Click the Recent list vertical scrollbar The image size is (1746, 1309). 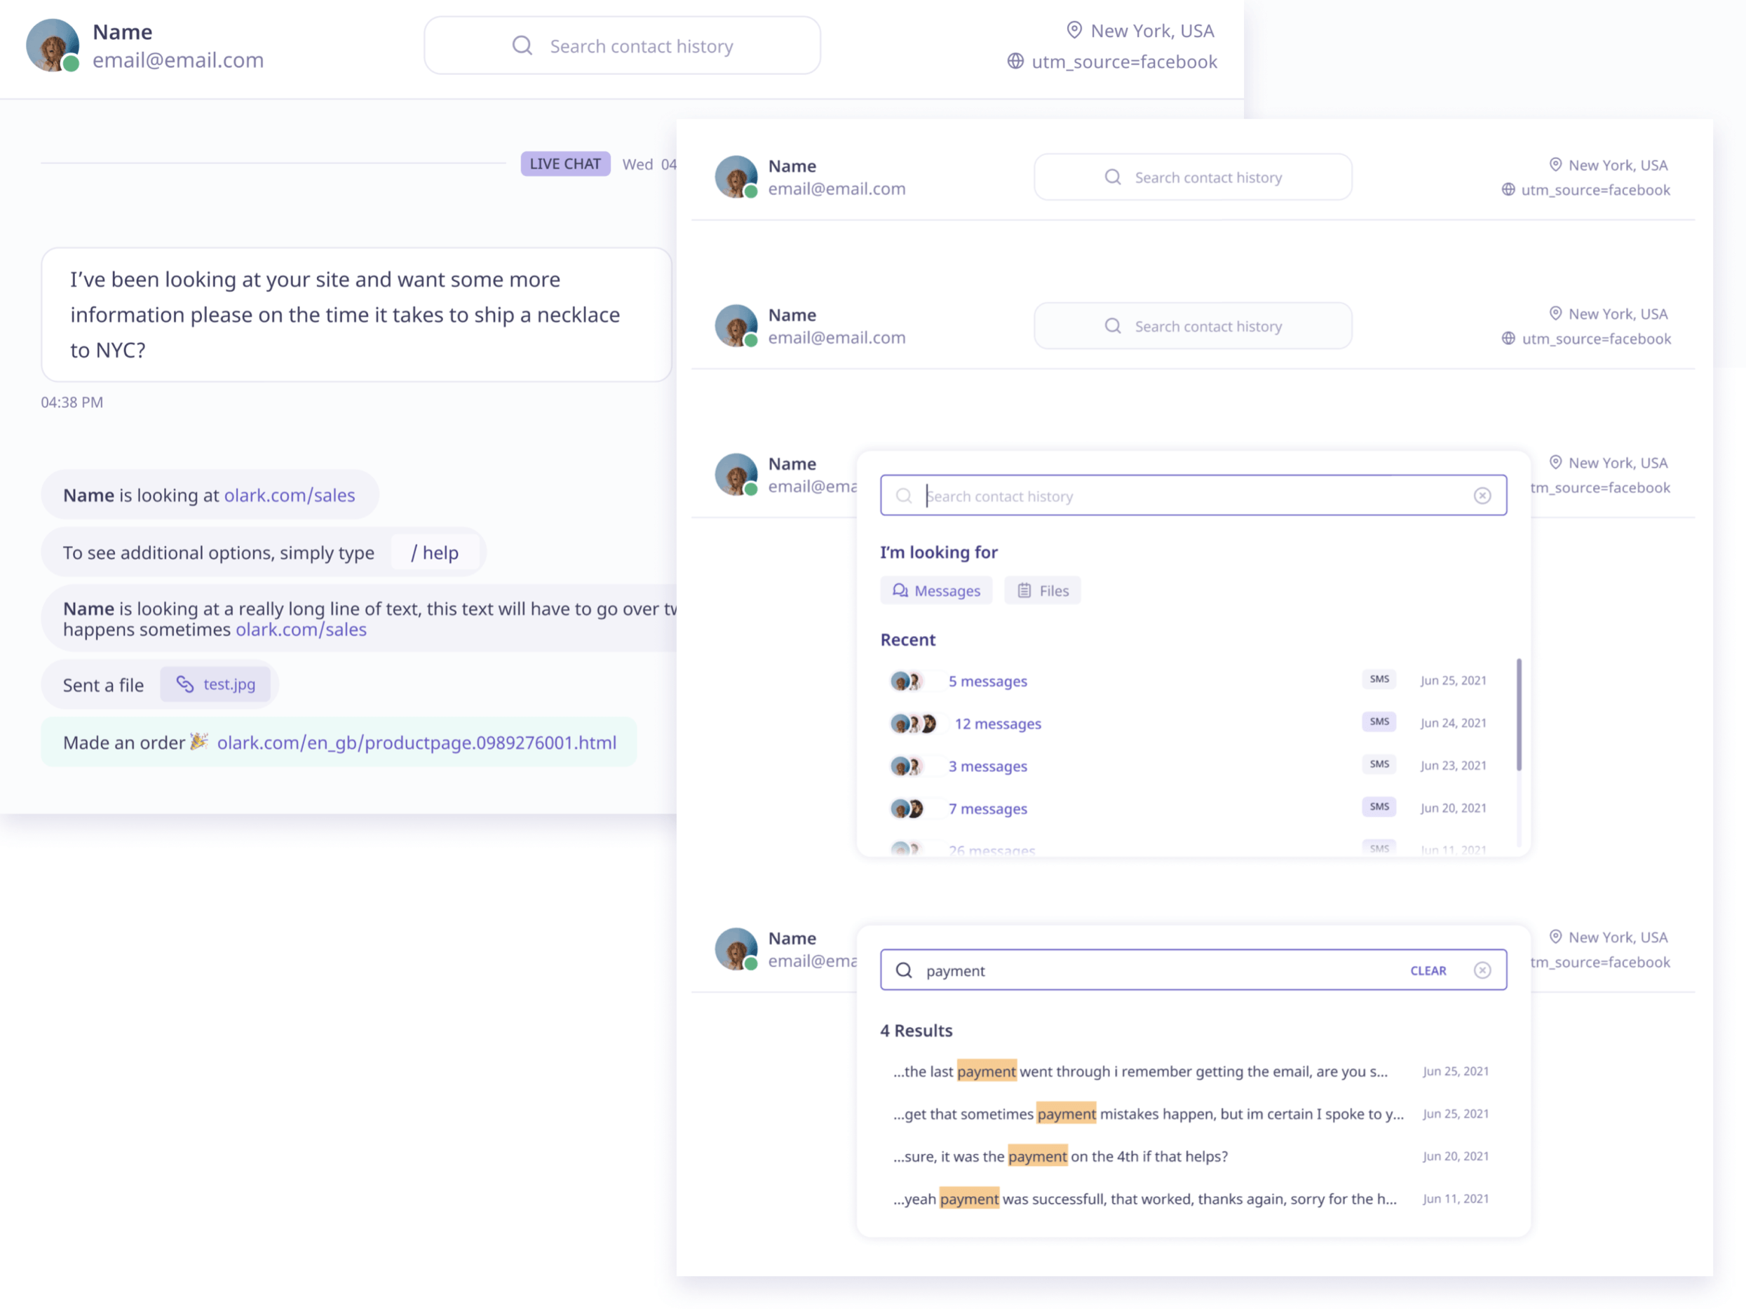pos(1519,714)
